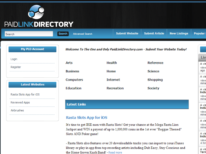
Task: Open Reviewed Apps in Latest Websites
Action: 20,102
